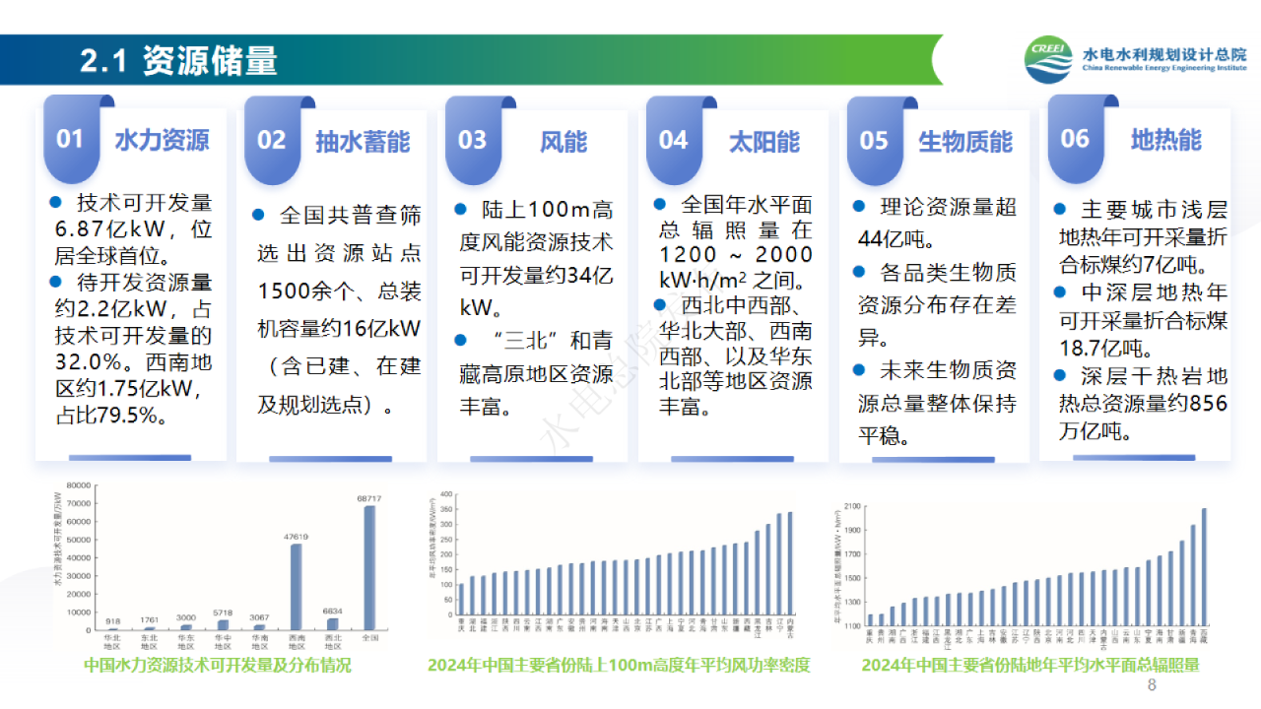1261x709 pixels.
Task: Select the 05 number badge
Action: [x=874, y=140]
